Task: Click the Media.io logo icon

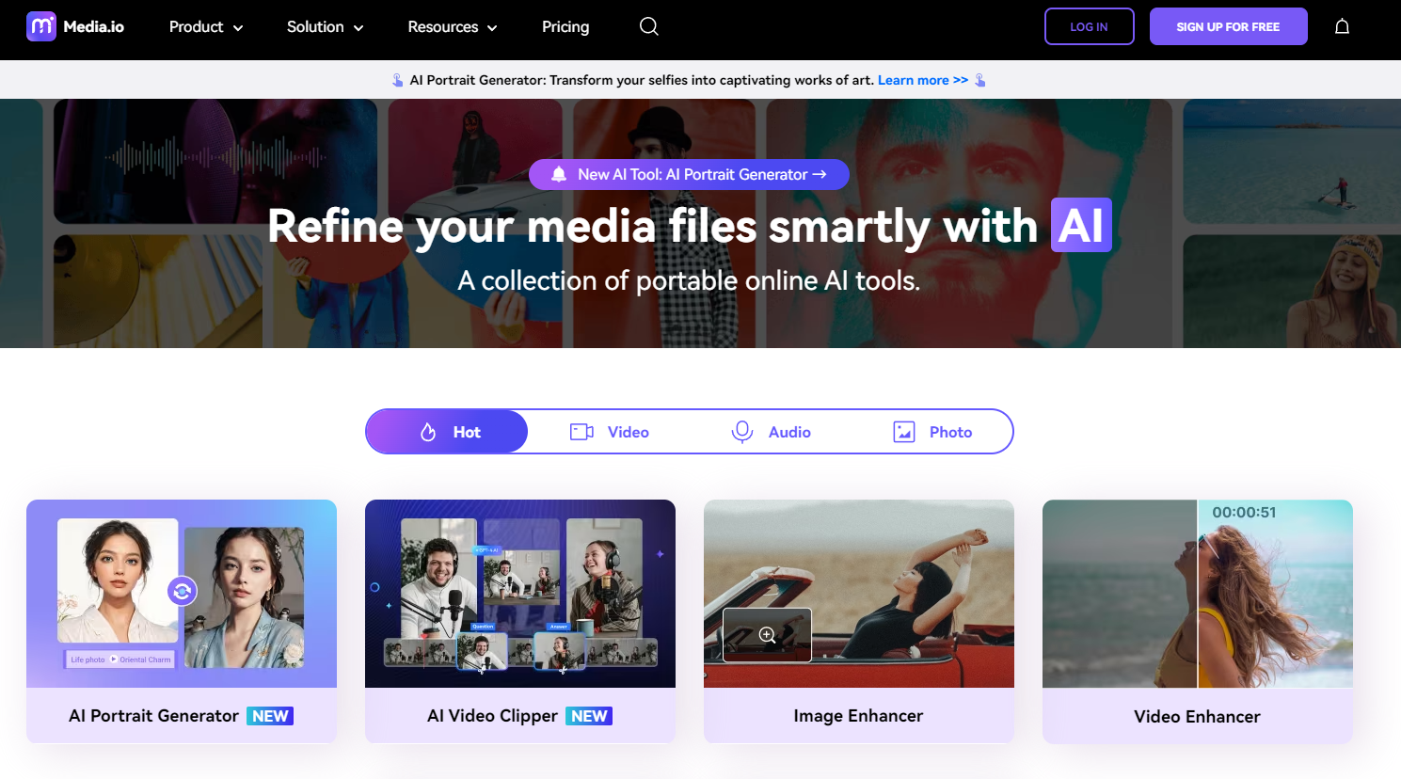Action: tap(41, 26)
